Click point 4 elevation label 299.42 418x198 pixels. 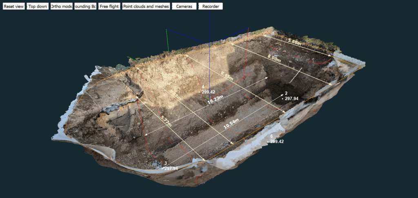pyautogui.click(x=208, y=92)
